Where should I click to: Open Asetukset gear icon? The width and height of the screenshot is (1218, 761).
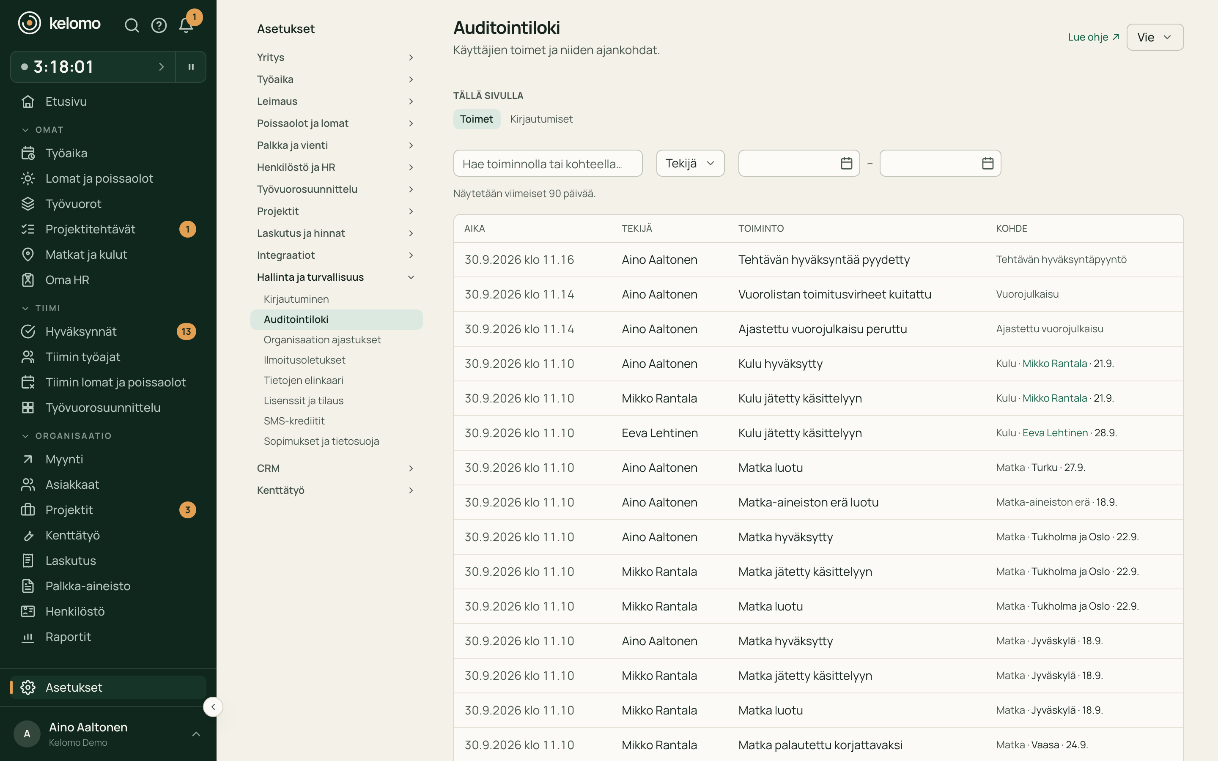28,687
